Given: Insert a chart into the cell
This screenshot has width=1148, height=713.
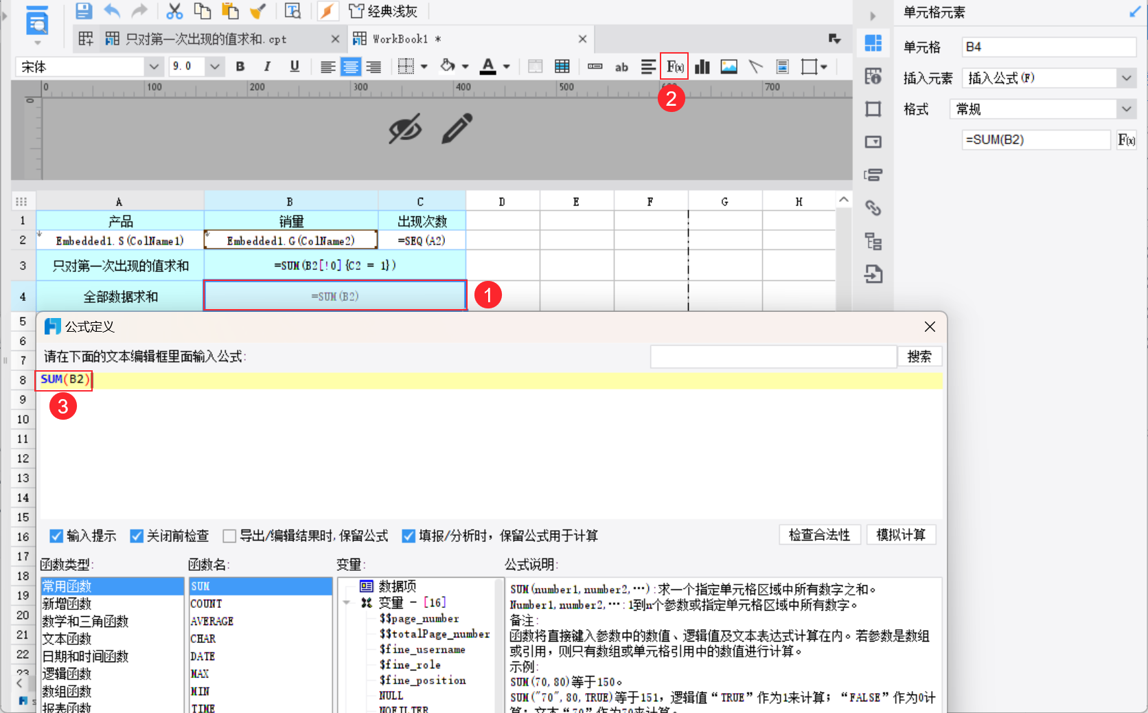Looking at the screenshot, I should [x=702, y=67].
